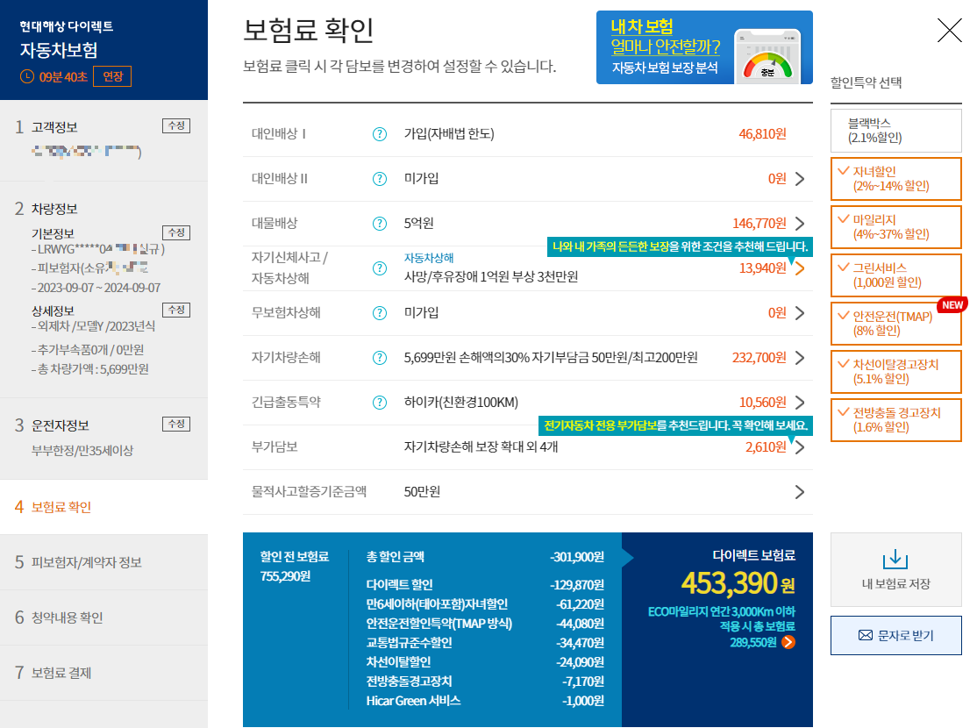Click the download icon on 내 보험료 저장
This screenshot has height=728, width=977.
click(x=895, y=561)
